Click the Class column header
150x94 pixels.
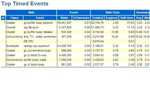pyautogui.click(x=14, y=18)
